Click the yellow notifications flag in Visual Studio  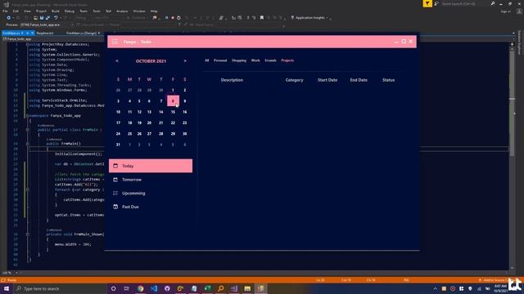pos(427,3)
